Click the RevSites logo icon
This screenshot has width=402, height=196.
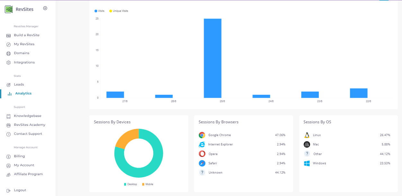point(9,9)
